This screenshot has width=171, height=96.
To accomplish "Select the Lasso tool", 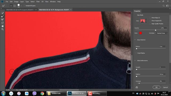I will (x=2, y=23).
